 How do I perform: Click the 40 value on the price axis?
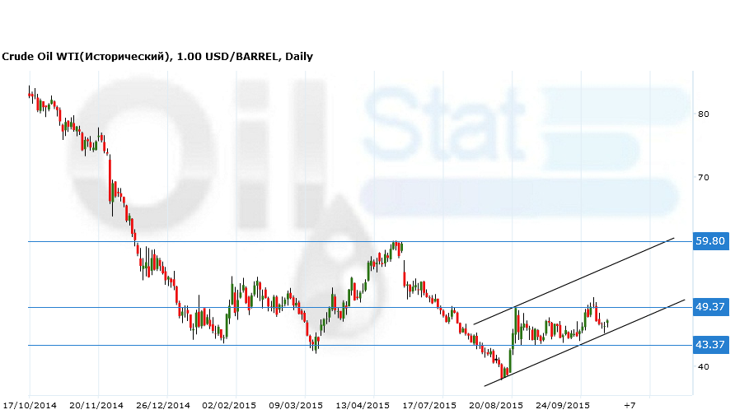tap(704, 367)
